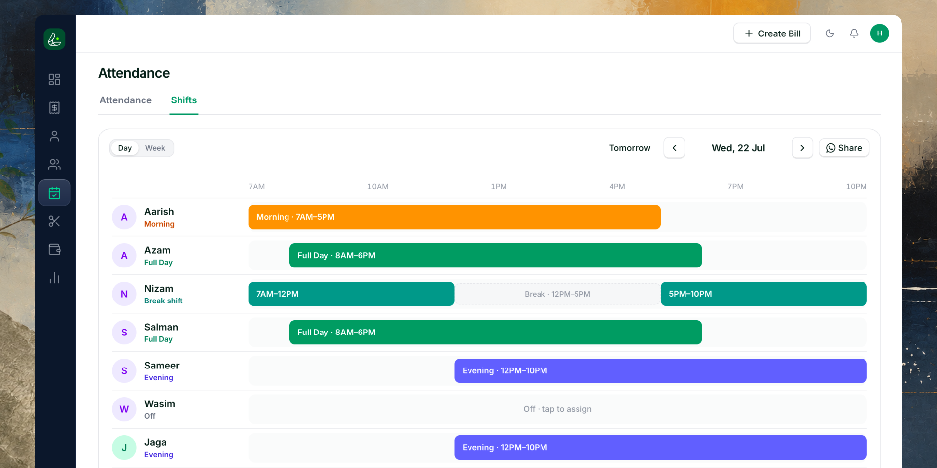
Task: Open the staff group icon in sidebar
Action: 54,165
